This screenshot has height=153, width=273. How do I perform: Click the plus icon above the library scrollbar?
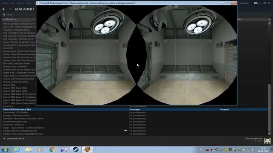[269, 19]
